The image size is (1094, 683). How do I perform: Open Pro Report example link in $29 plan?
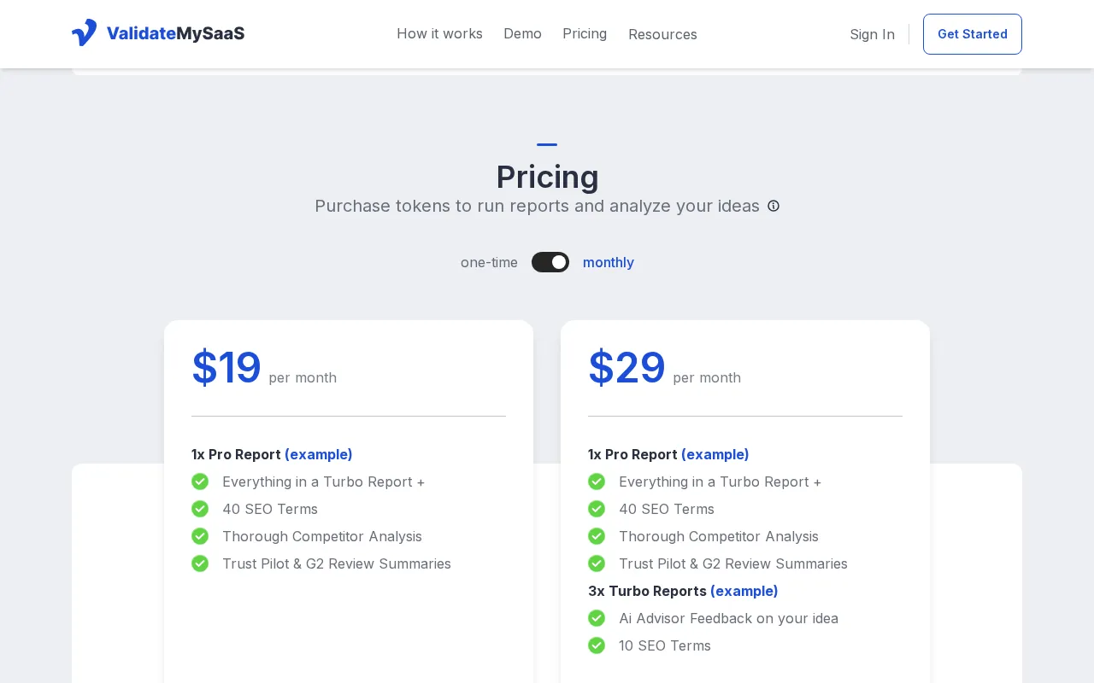(715, 454)
